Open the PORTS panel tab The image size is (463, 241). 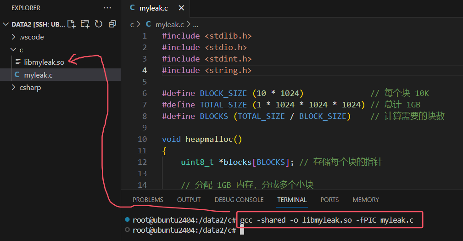click(x=329, y=200)
